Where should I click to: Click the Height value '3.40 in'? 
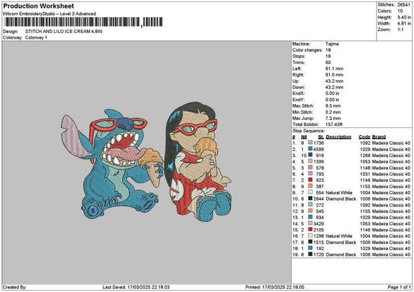404,17
